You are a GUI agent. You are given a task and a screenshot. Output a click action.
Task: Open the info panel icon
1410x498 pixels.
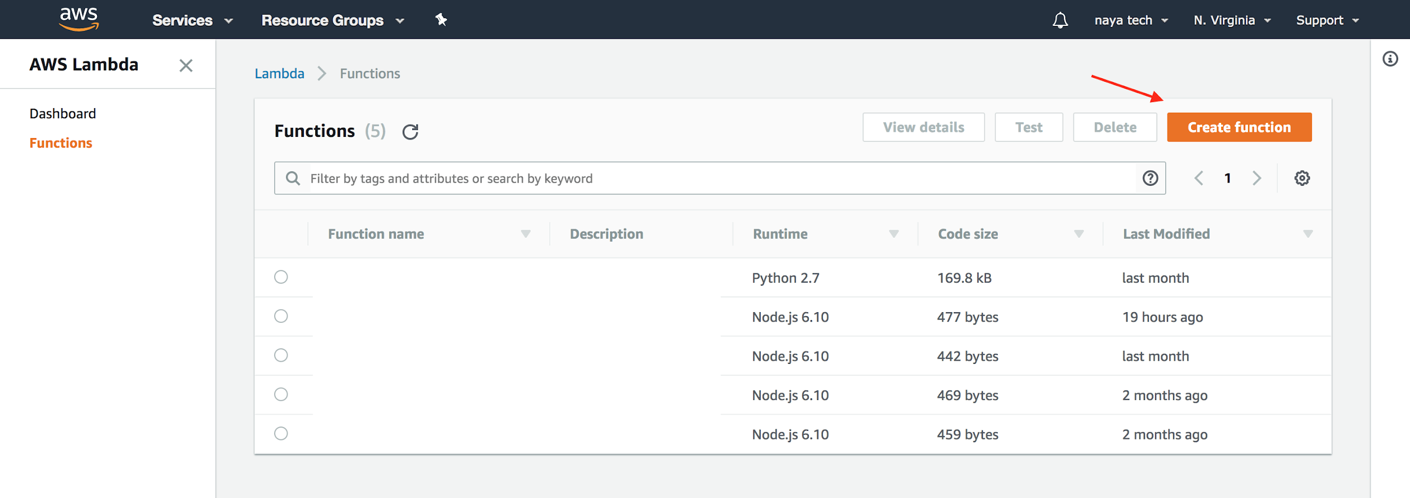[1390, 59]
